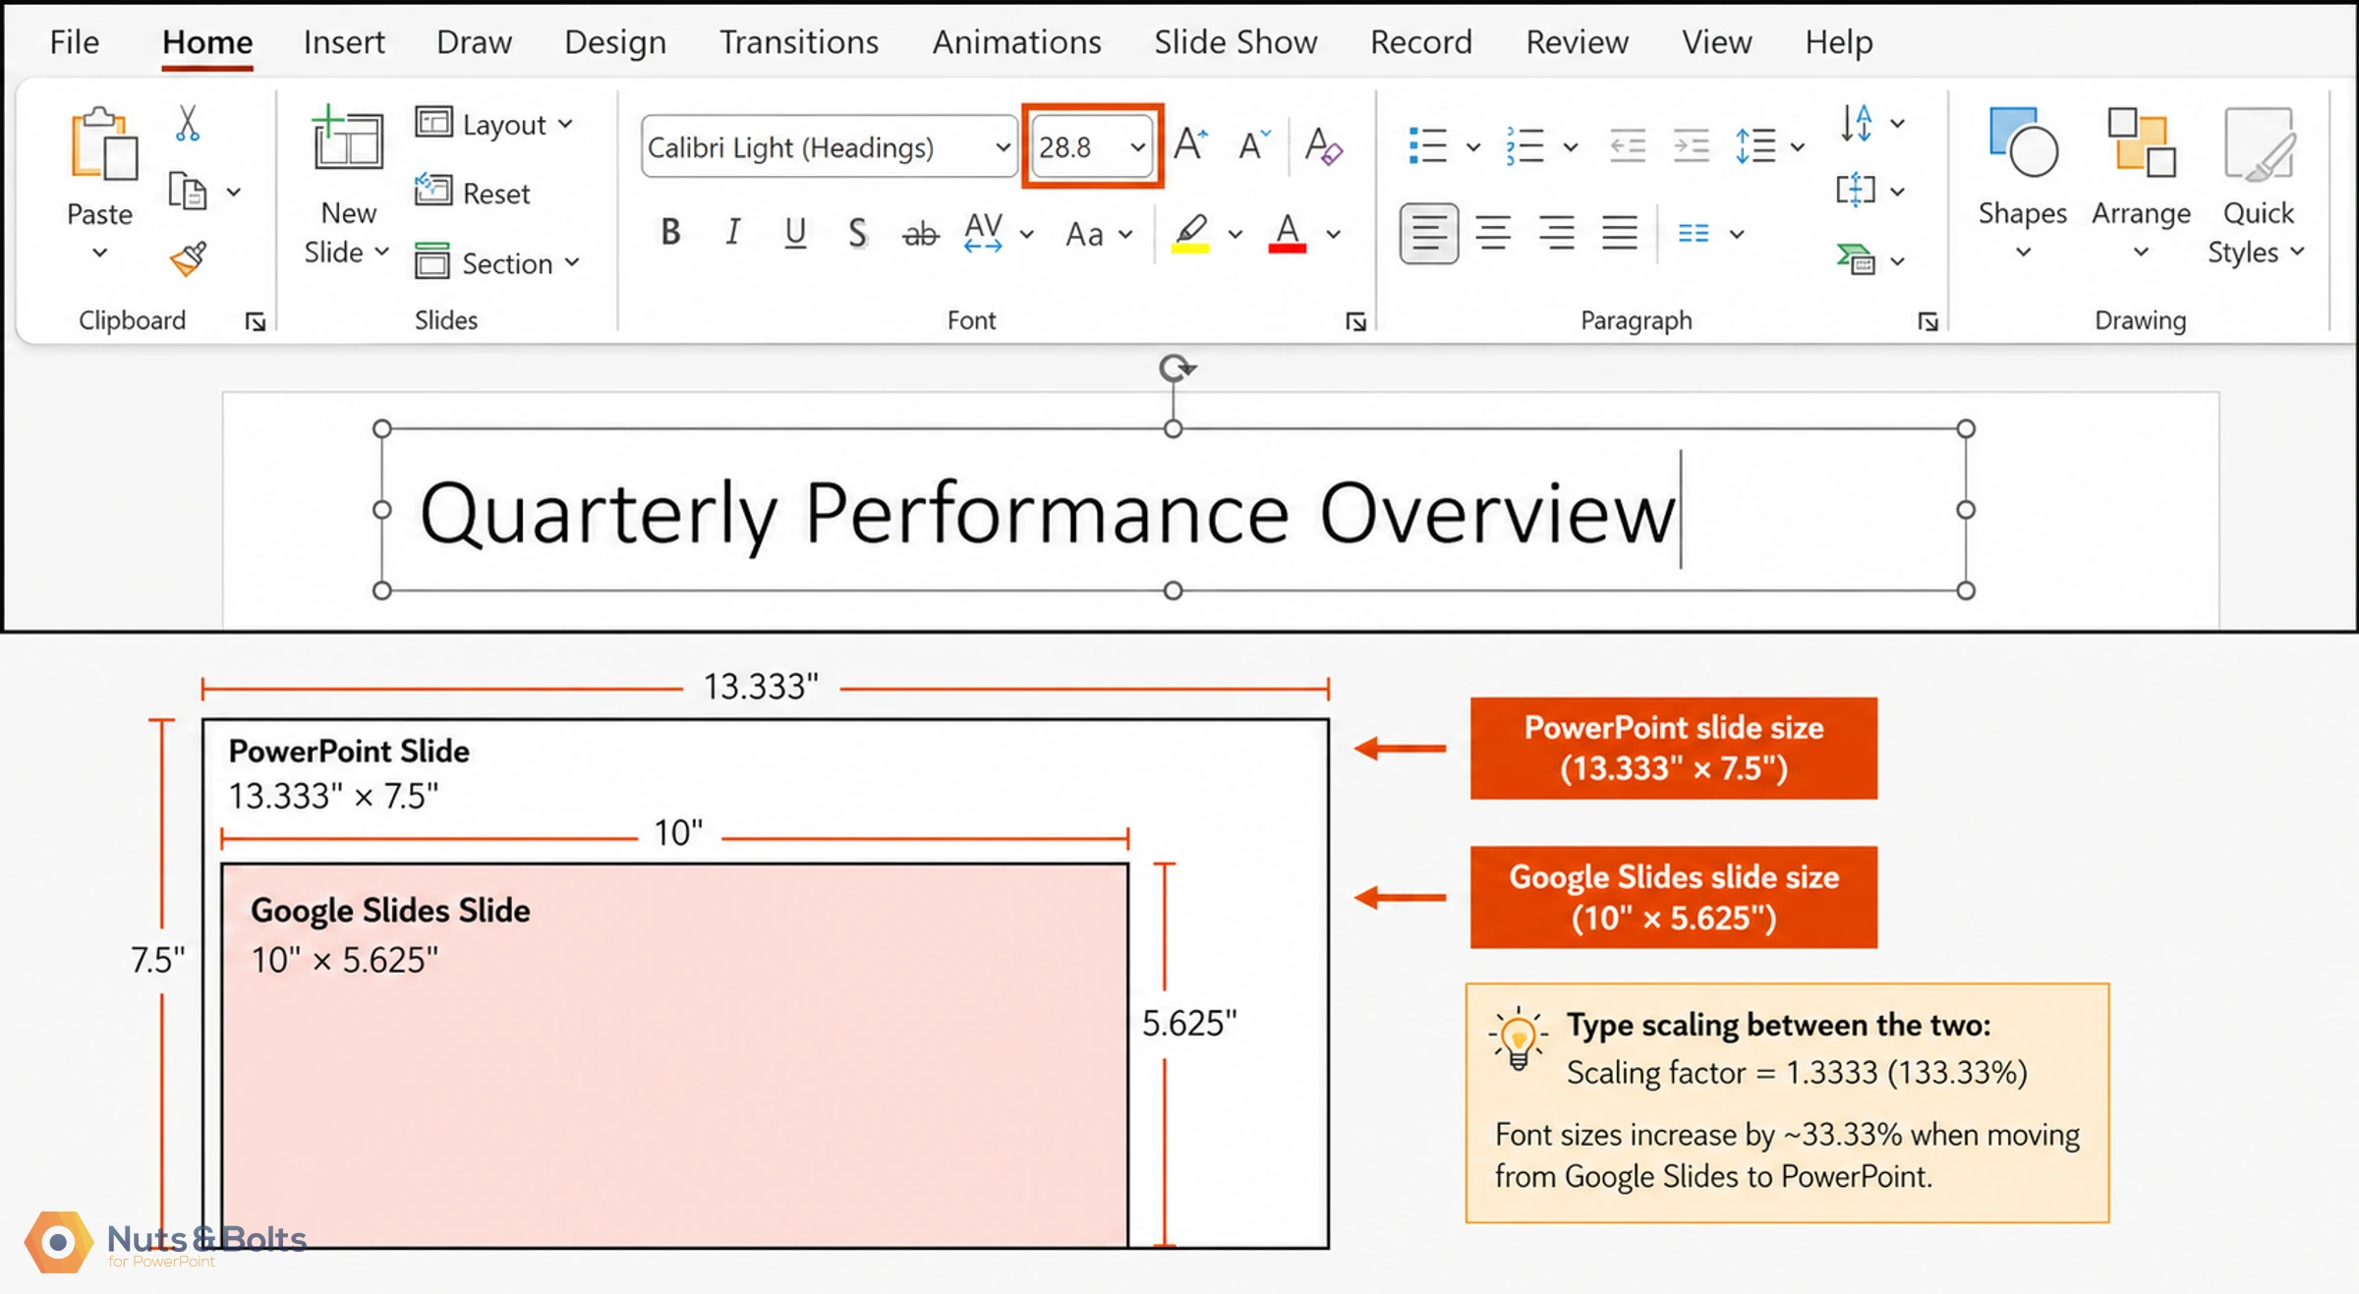Viewport: 2359px width, 1294px height.
Task: Decrease font size with smaller A
Action: pyautogui.click(x=1254, y=145)
